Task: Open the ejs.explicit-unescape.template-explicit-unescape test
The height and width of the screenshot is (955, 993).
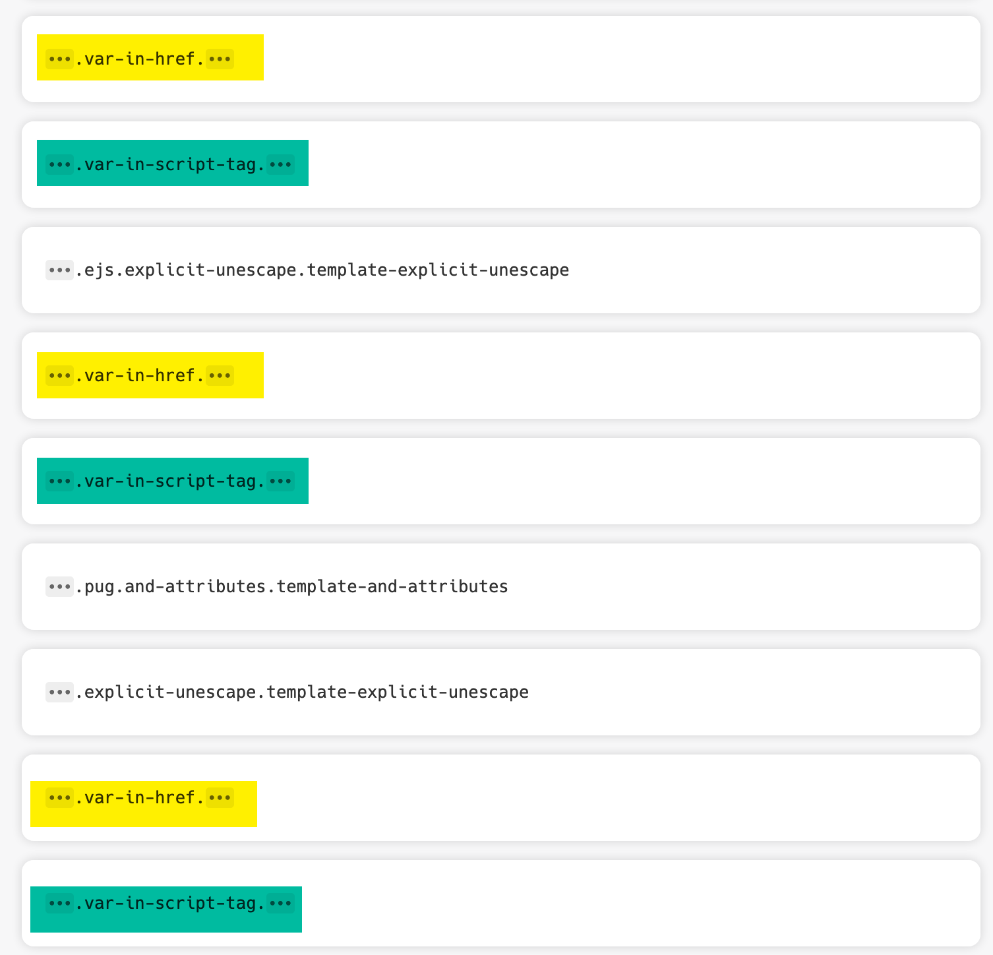Action: click(x=323, y=270)
